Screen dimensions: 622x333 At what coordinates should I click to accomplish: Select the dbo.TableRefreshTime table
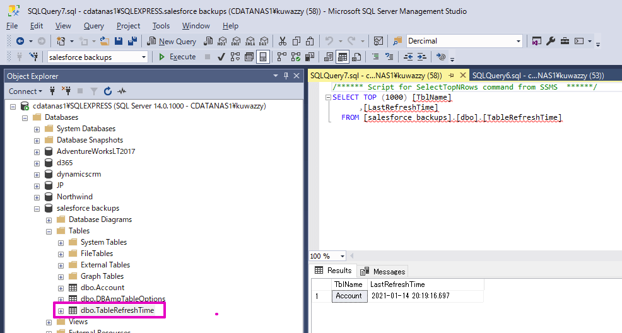(x=117, y=310)
